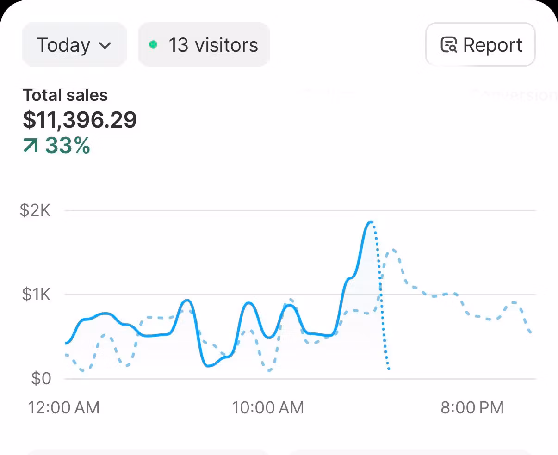Select the faded Conversion metric tab
The image size is (558, 455).
tap(515, 95)
